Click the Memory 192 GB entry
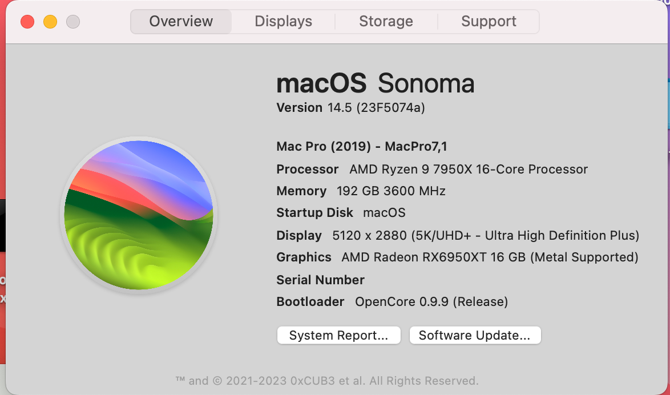Viewport: 670px width, 395px height. pos(361,191)
